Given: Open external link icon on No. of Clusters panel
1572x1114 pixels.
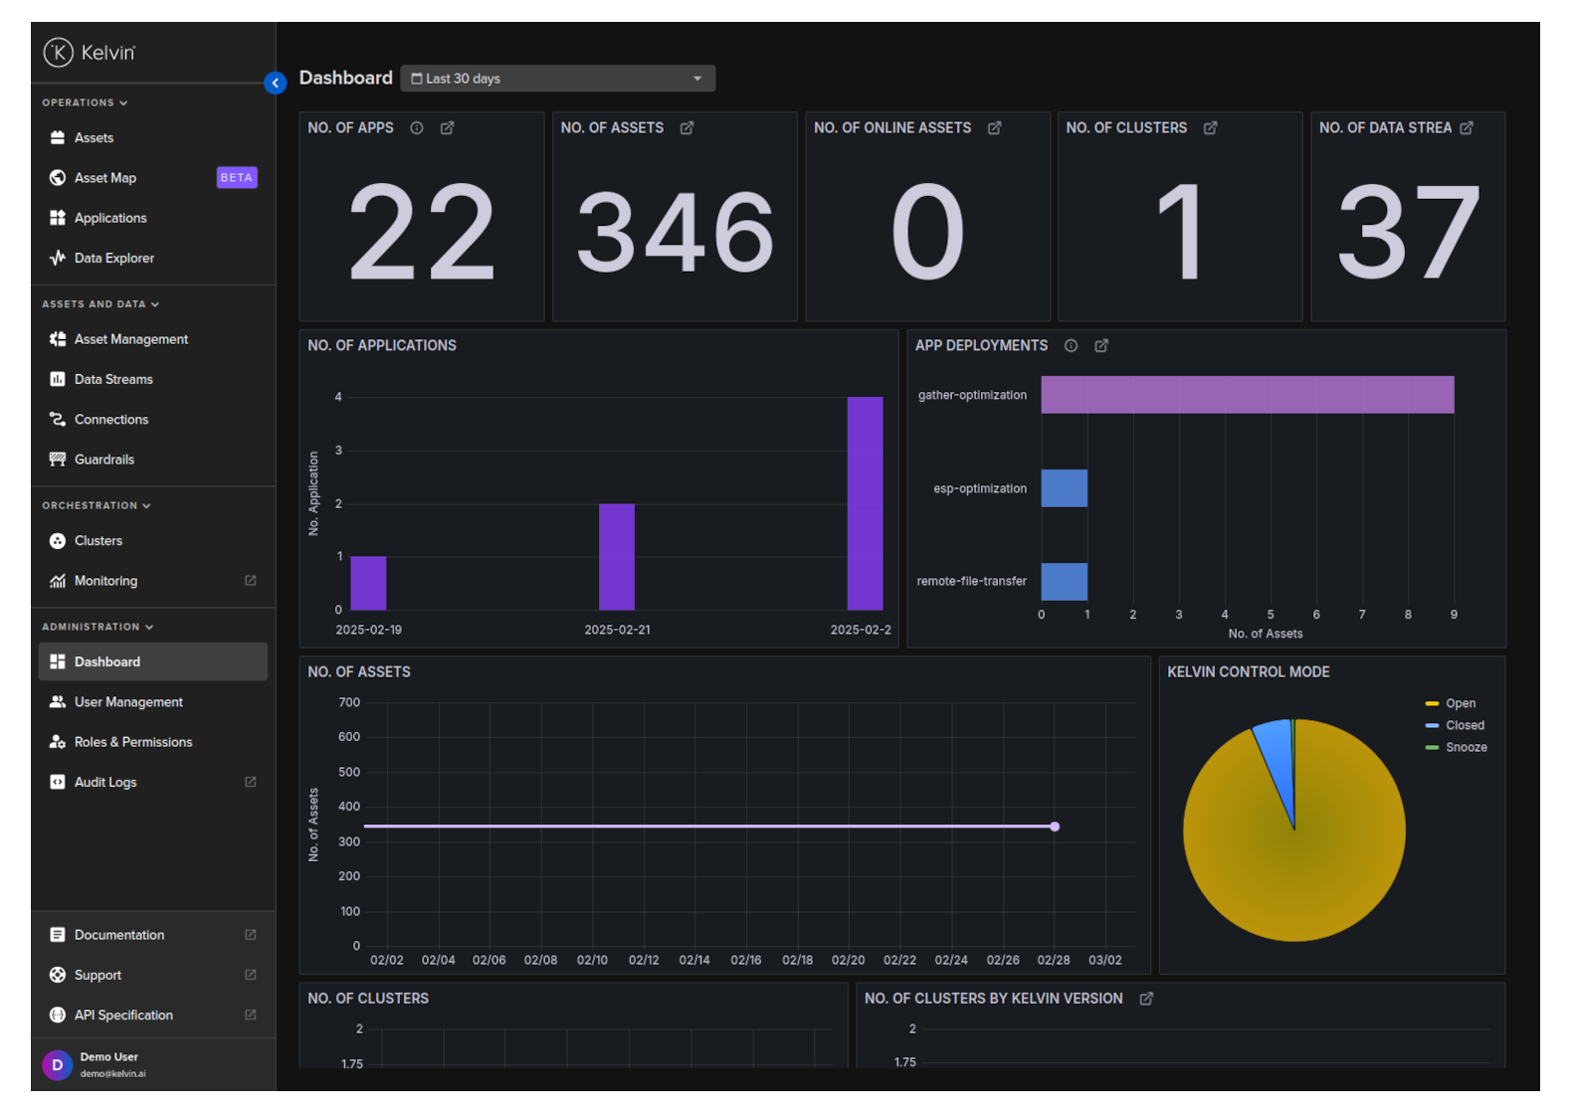Looking at the screenshot, I should (x=1210, y=128).
